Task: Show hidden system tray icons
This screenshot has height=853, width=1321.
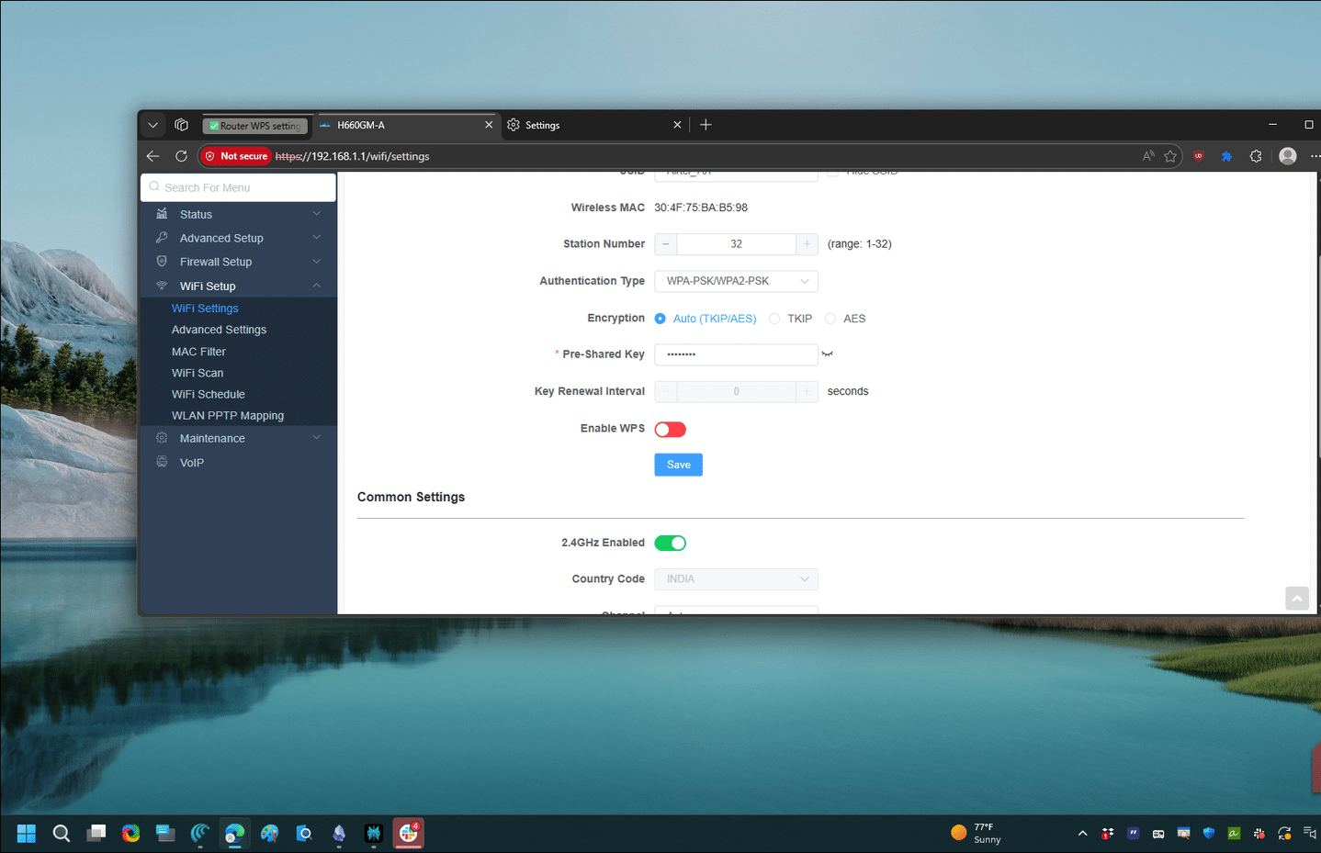Action: [1082, 834]
